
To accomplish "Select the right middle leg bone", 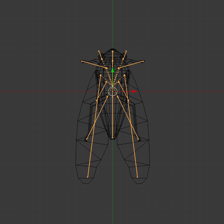I will point(124,91).
